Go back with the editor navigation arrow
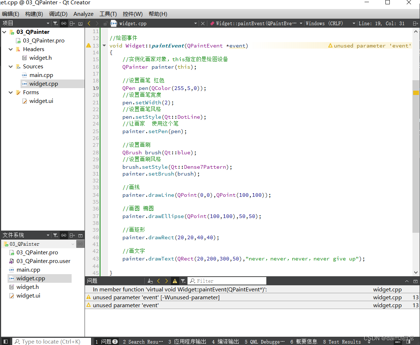Viewport: 420px width, 345px height. [x=89, y=23]
